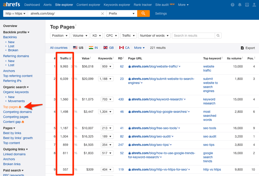Open Content explorer in top navigation
The width and height of the screenshot is (259, 176).
coord(88,5)
